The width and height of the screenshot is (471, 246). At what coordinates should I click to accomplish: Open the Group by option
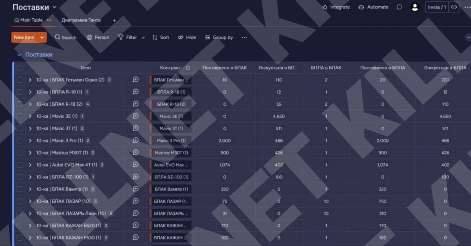pyautogui.click(x=219, y=37)
